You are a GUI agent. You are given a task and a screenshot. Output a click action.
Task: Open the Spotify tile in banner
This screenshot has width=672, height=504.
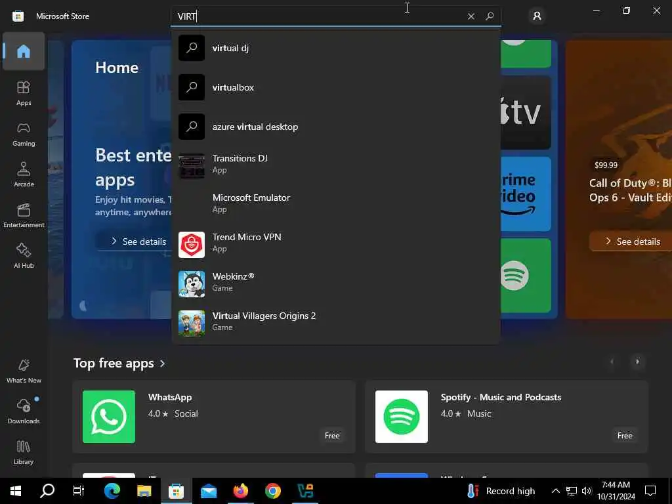(526, 276)
